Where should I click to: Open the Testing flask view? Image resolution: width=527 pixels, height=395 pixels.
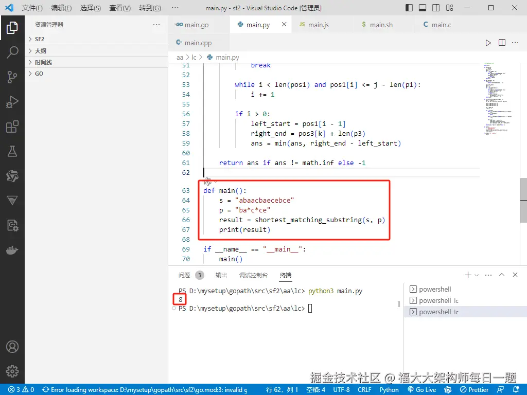(x=12, y=151)
